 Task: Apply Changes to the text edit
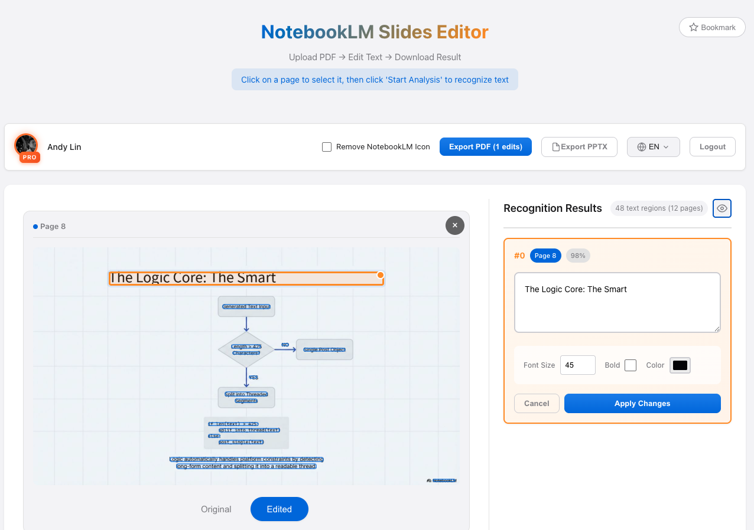tap(642, 403)
